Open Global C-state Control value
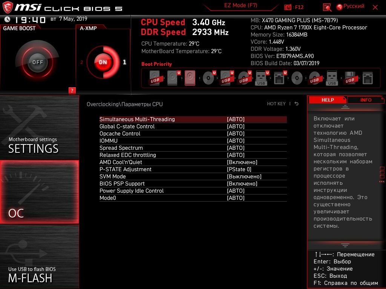 pos(236,126)
